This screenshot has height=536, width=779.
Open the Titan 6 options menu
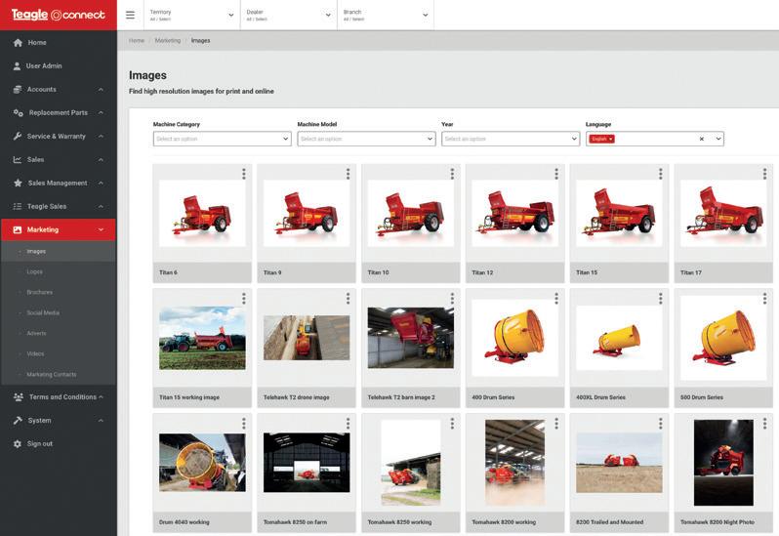point(243,174)
